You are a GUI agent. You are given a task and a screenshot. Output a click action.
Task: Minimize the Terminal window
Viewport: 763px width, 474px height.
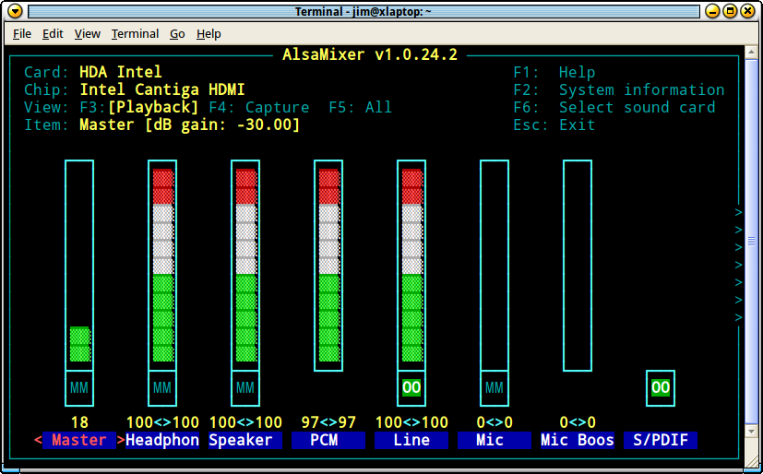coord(712,11)
